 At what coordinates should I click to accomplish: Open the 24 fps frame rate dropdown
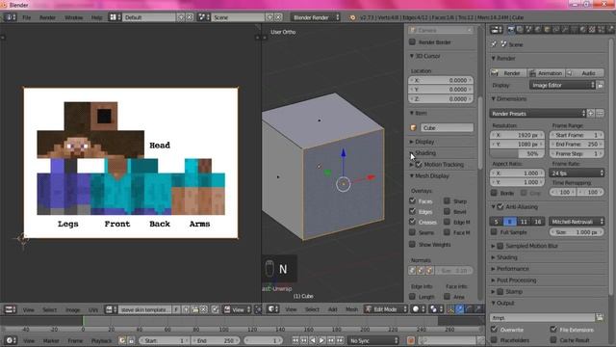click(x=577, y=173)
